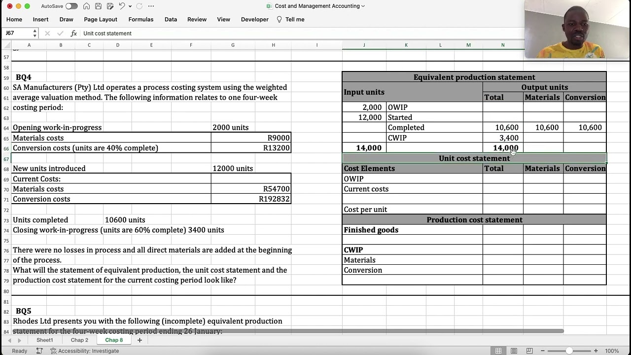Click the Ready status text
The image size is (631, 355).
[20, 351]
